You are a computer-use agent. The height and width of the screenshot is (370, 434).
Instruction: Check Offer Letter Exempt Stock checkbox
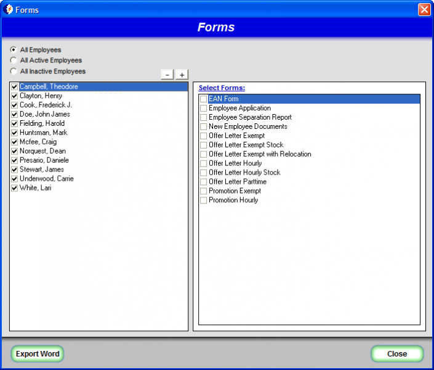[203, 145]
